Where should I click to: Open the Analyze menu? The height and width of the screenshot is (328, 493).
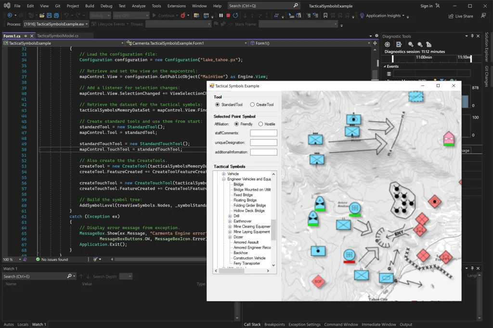point(138,6)
